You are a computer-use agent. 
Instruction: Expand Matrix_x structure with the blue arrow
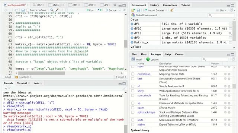pos(132,42)
